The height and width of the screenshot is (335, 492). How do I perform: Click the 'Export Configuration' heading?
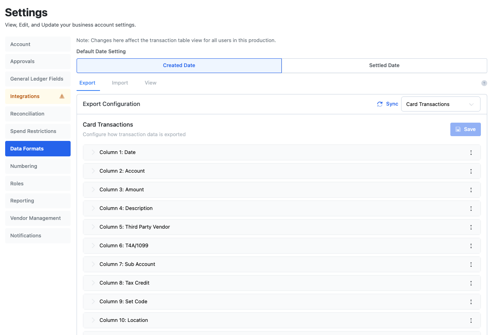point(111,104)
